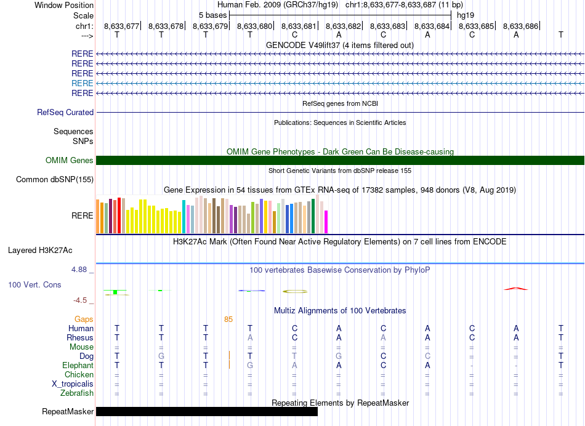Click position label 8,633,677
Image resolution: width=585 pixels, height=426 pixels.
click(x=122, y=26)
